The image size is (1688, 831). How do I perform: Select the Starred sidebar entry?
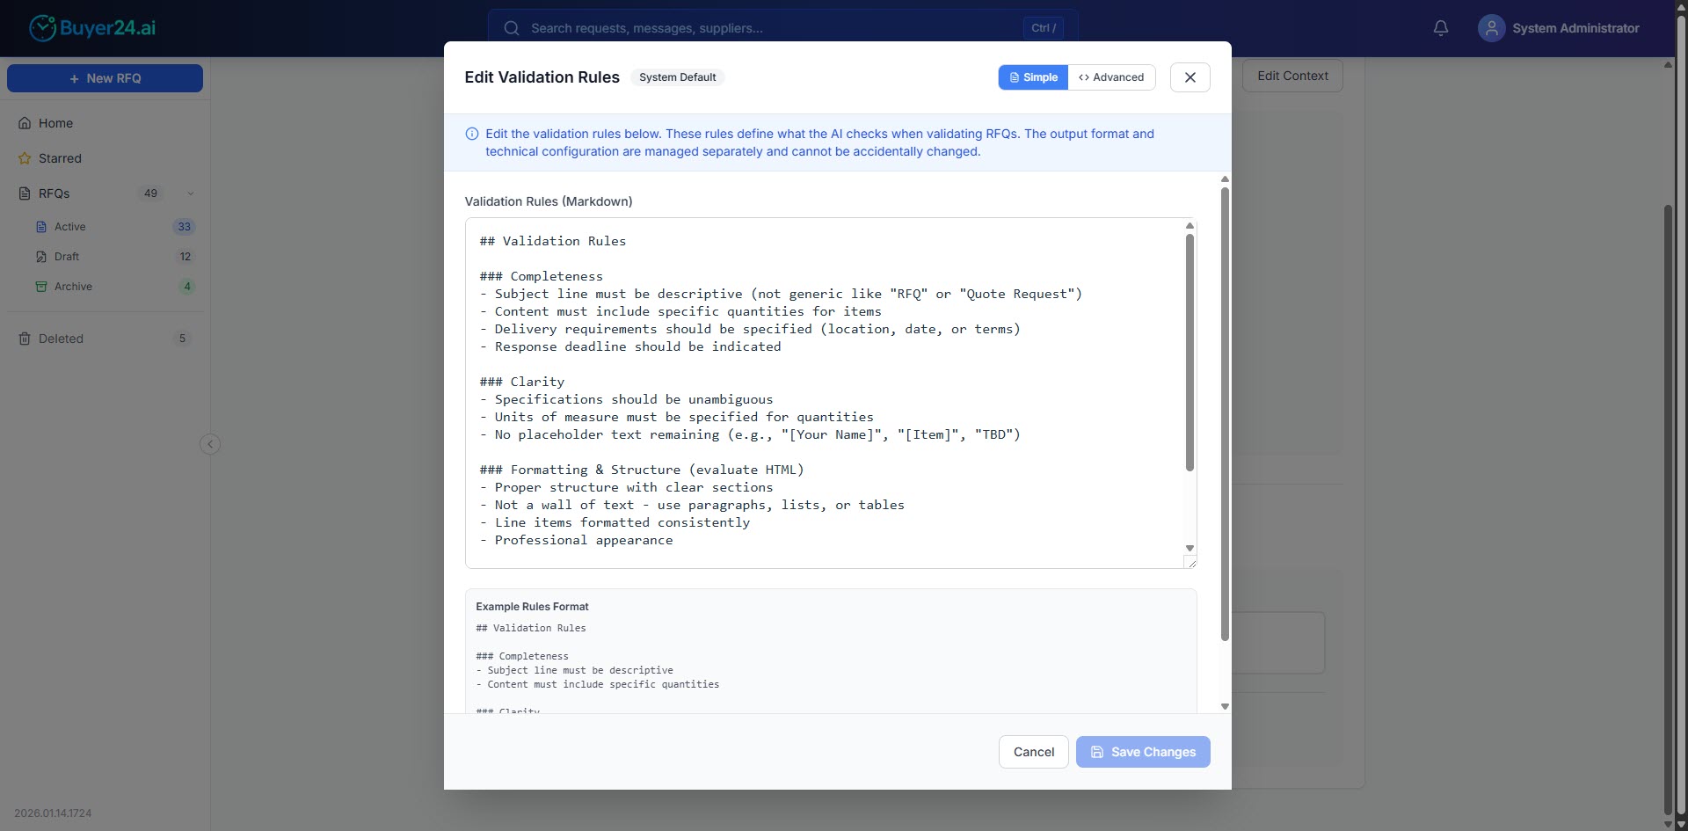[60, 158]
